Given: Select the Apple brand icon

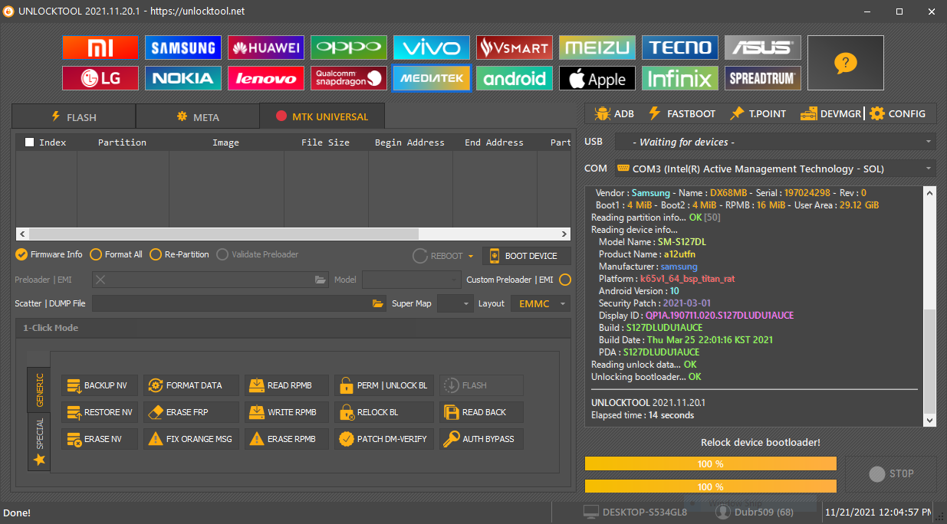Looking at the screenshot, I should (597, 78).
